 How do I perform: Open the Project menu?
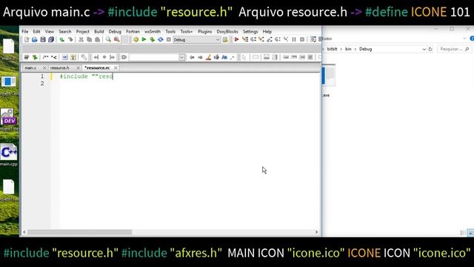click(x=82, y=31)
